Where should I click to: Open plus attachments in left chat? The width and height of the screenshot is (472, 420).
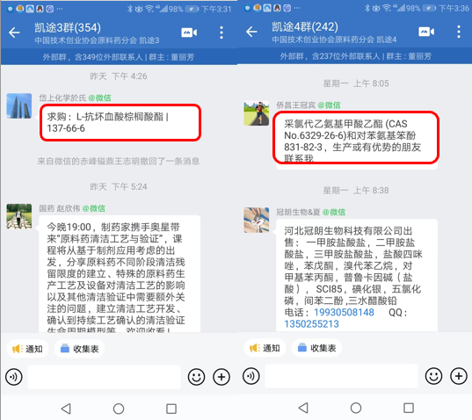tap(221, 377)
